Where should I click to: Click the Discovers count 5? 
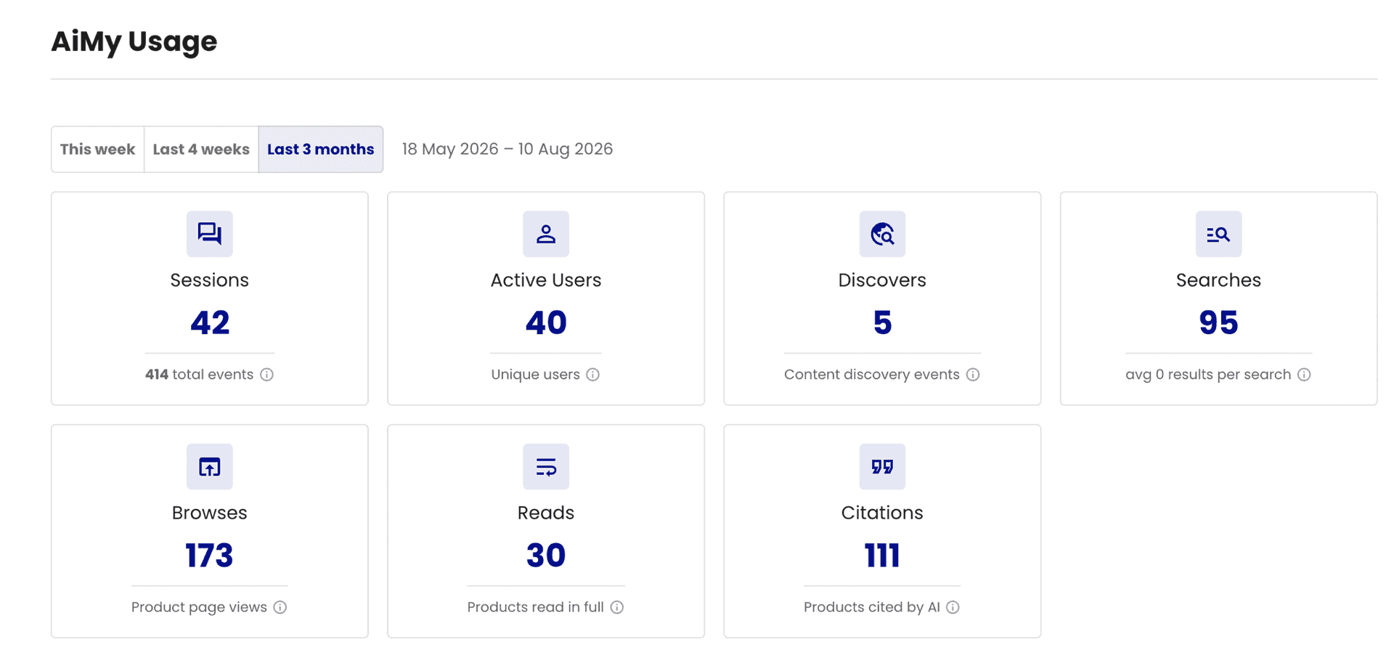pyautogui.click(x=882, y=322)
